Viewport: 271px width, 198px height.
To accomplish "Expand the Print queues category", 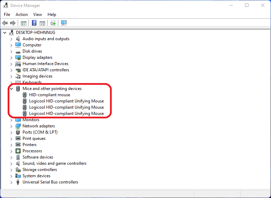I will pos(11,139).
